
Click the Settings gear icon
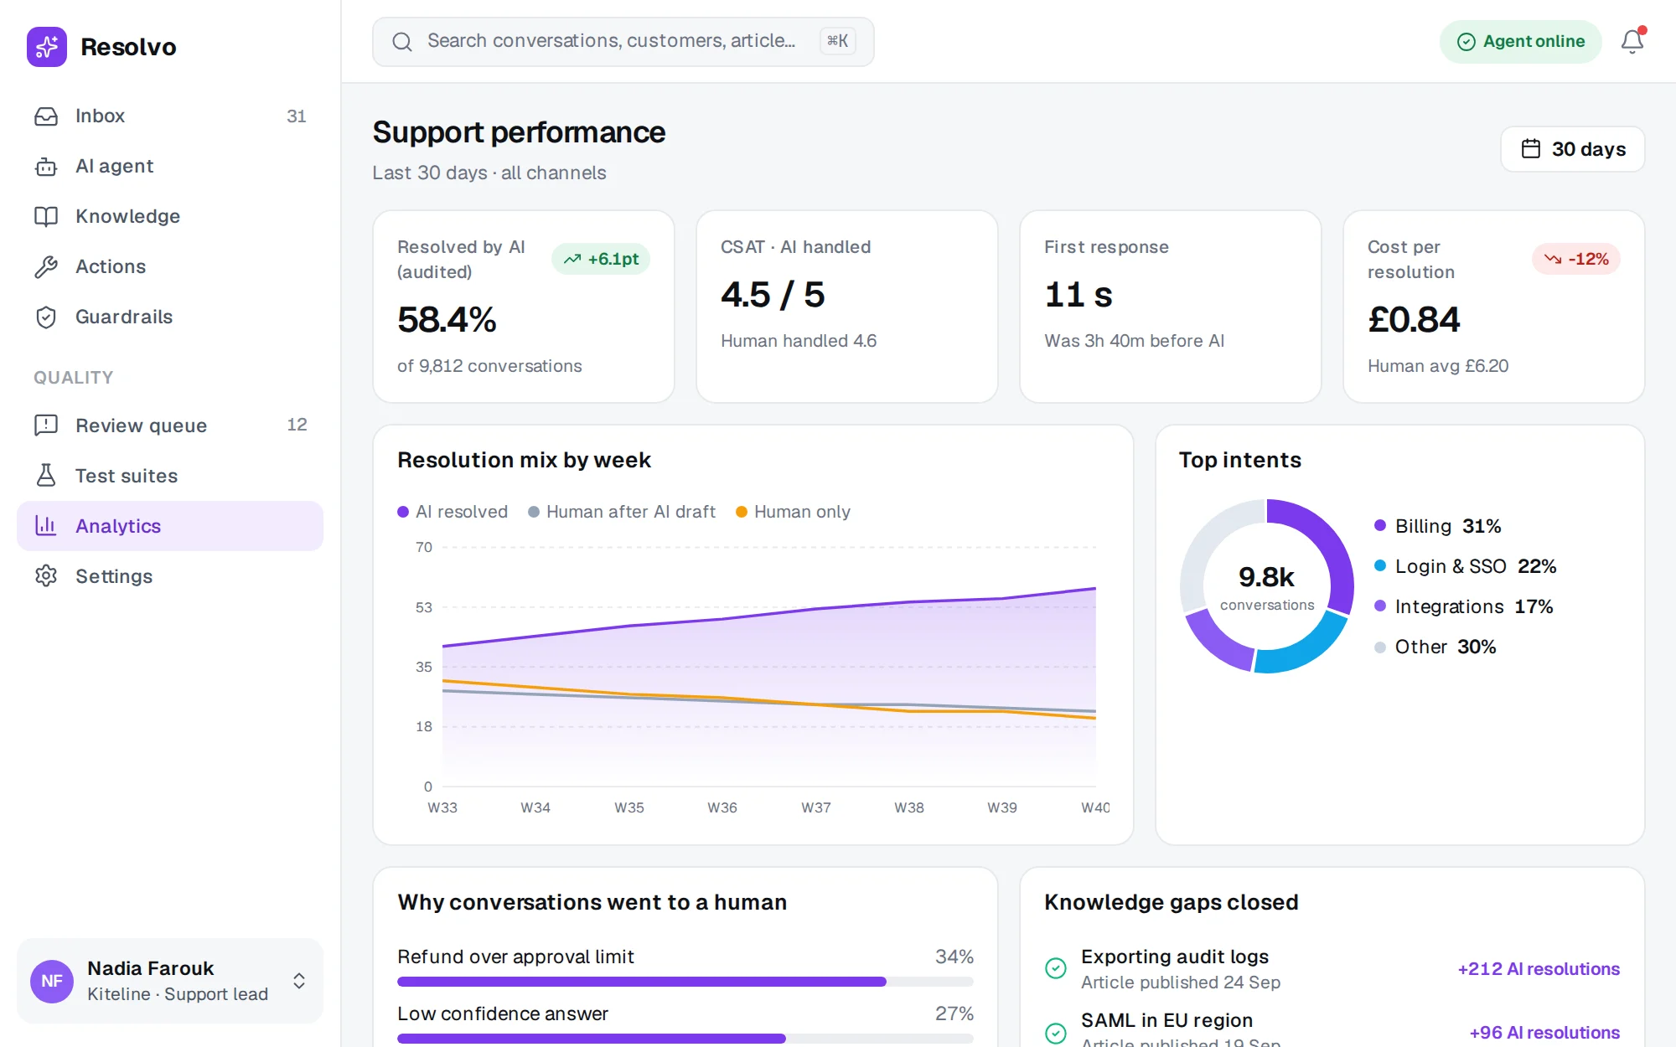tap(46, 576)
